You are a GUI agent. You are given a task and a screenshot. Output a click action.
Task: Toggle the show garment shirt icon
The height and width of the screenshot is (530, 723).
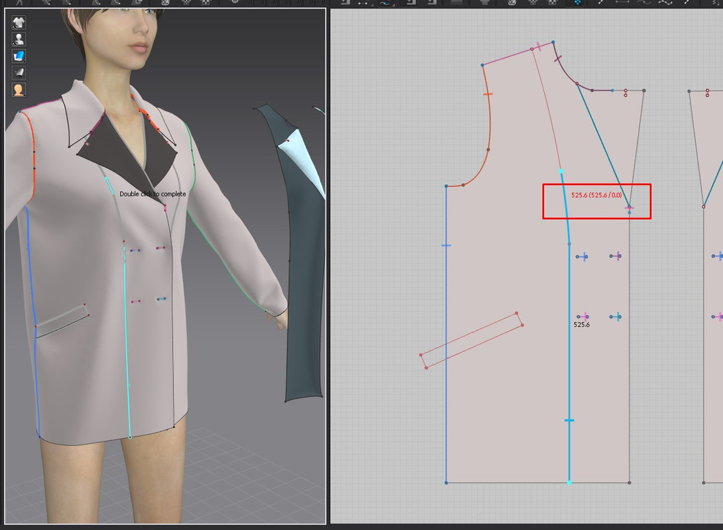click(19, 22)
